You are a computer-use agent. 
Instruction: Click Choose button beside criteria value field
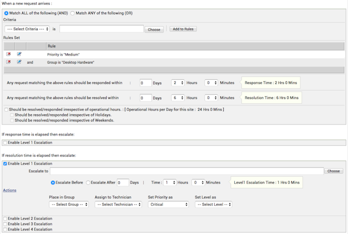tap(154, 28)
